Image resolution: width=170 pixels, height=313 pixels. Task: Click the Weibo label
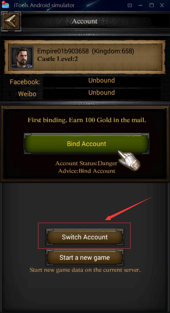(x=27, y=94)
